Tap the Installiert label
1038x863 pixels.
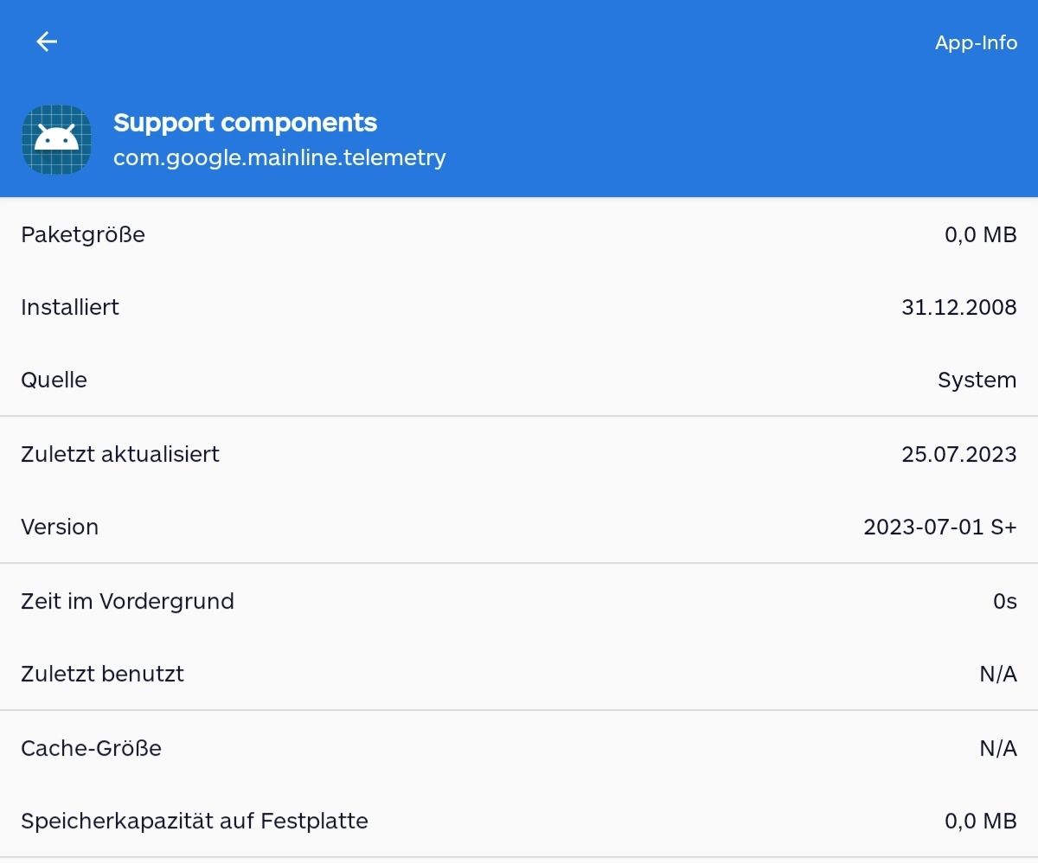[x=70, y=307]
